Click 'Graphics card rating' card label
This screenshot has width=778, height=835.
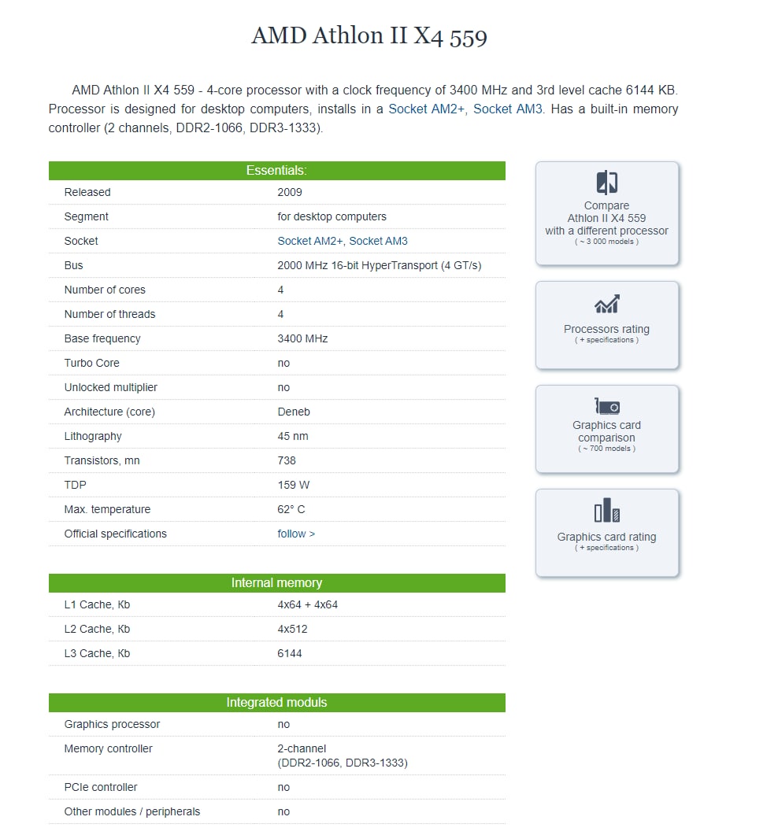click(606, 537)
